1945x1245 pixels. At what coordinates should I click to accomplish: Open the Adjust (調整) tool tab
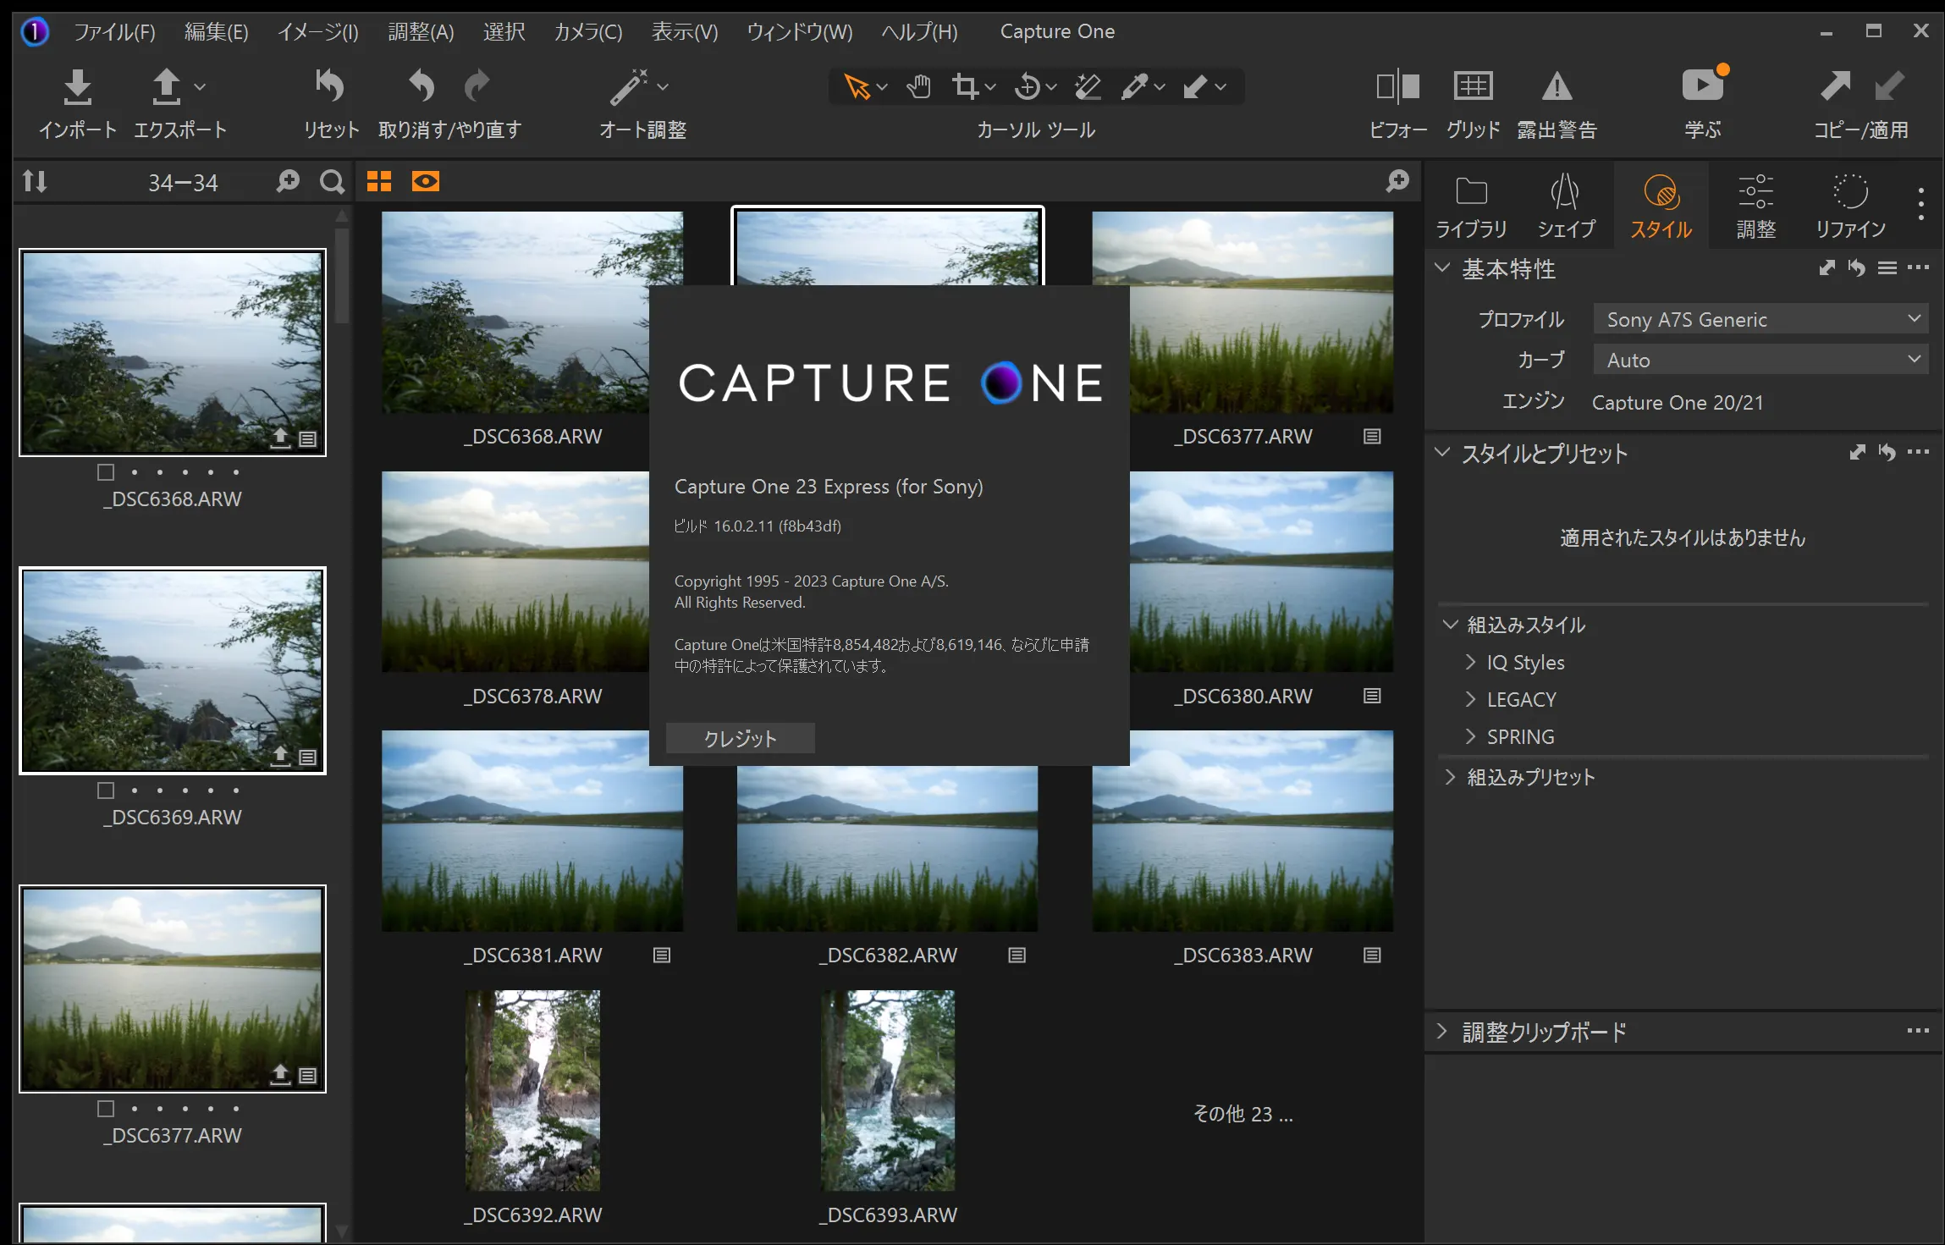1756,207
